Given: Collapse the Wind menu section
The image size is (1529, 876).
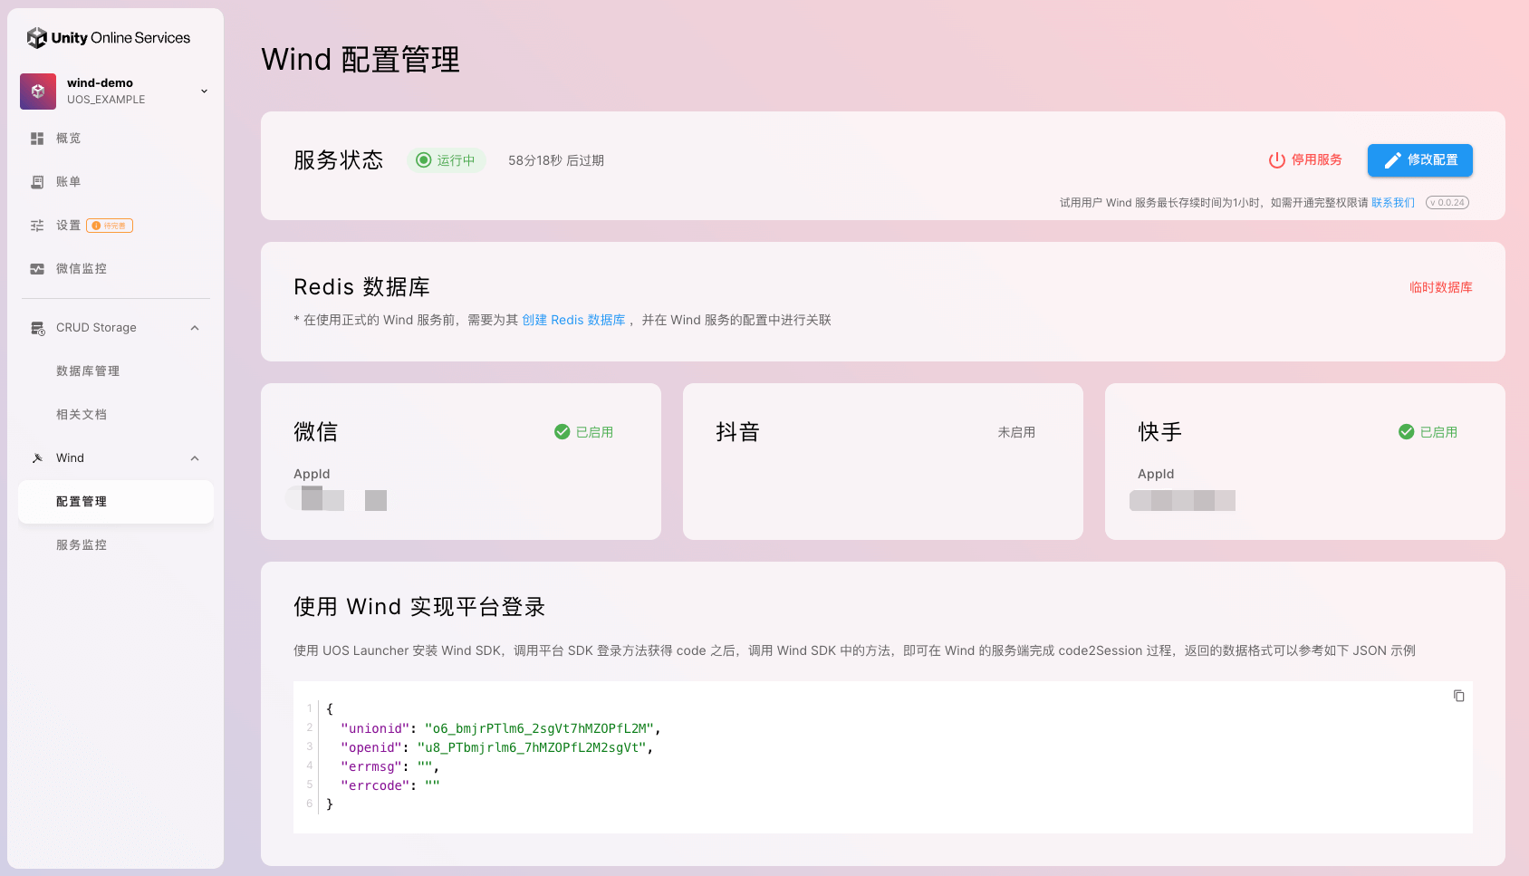Looking at the screenshot, I should [x=195, y=458].
